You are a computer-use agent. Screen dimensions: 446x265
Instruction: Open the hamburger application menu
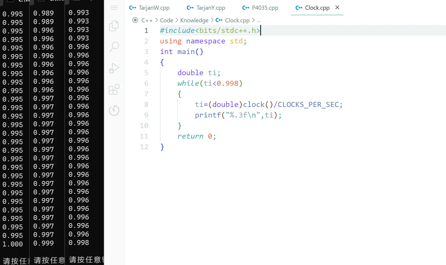[114, 8]
